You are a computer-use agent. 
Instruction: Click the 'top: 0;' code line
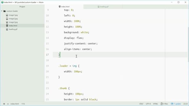[x=69, y=10]
